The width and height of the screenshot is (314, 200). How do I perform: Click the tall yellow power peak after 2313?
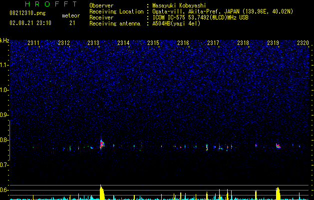(102, 192)
